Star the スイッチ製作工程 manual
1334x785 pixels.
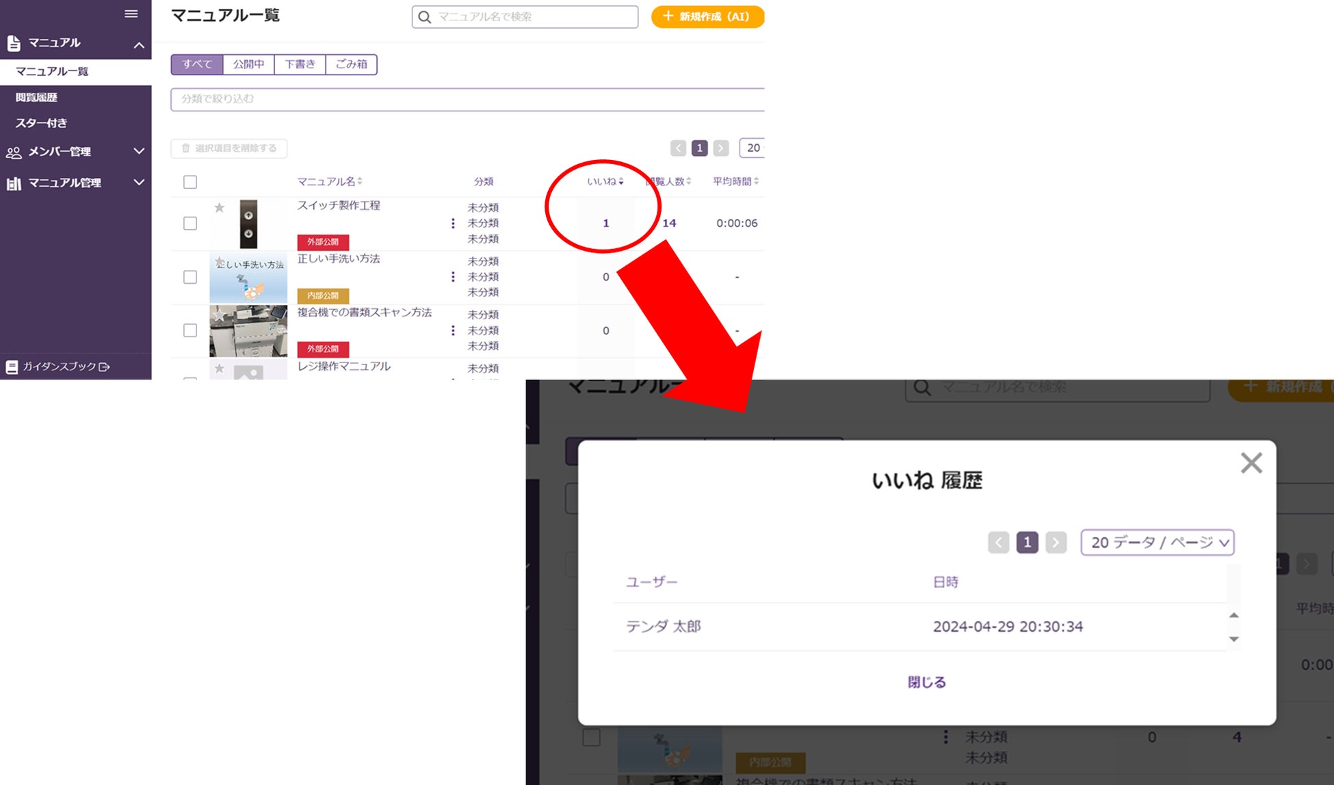[x=219, y=208]
